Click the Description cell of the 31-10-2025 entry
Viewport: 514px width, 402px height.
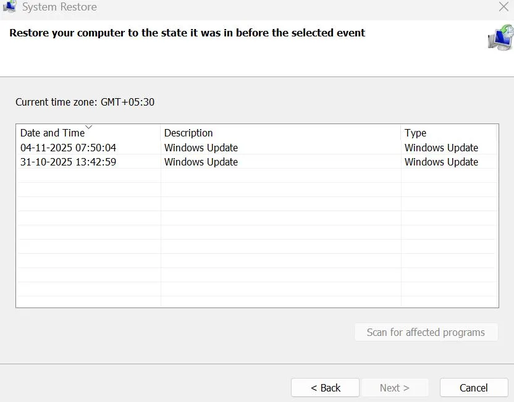[x=201, y=162]
